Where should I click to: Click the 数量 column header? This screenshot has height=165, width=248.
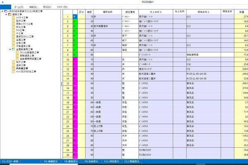coord(241,12)
